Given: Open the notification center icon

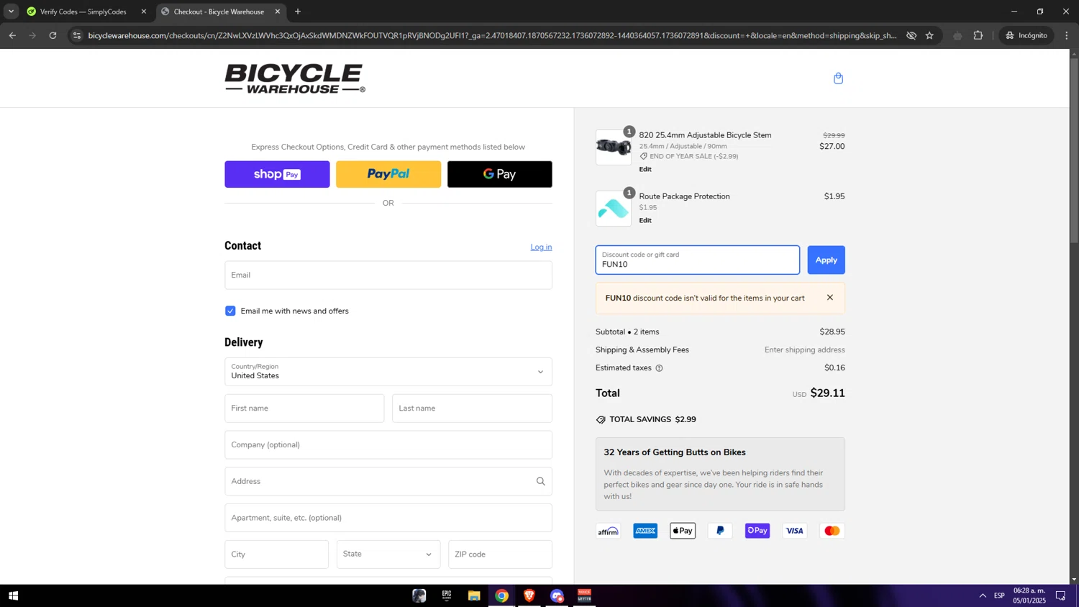Looking at the screenshot, I should tap(1060, 595).
